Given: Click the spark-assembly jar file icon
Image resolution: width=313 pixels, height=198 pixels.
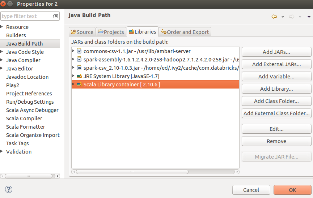Looking at the screenshot, I should (x=79, y=59).
